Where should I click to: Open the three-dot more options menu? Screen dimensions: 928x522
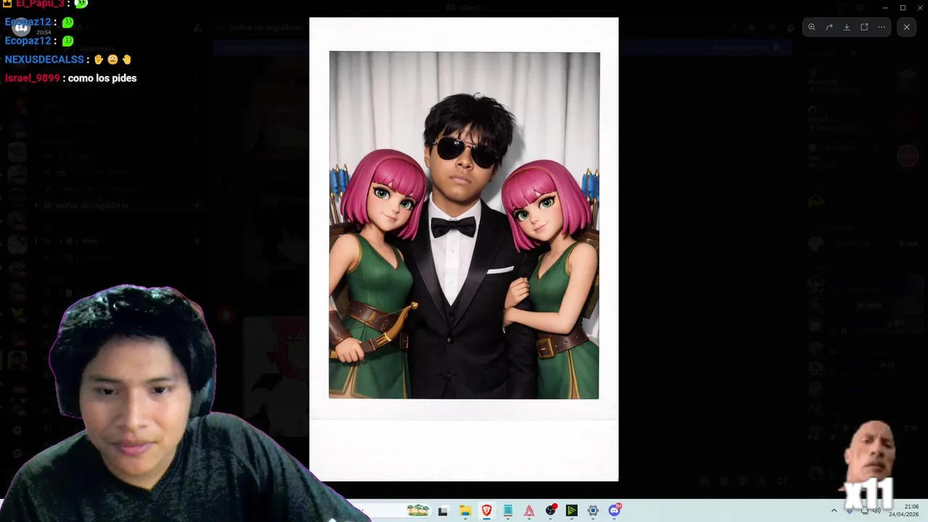tap(882, 27)
